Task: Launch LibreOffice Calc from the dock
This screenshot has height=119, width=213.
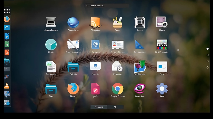Action: tap(7, 44)
